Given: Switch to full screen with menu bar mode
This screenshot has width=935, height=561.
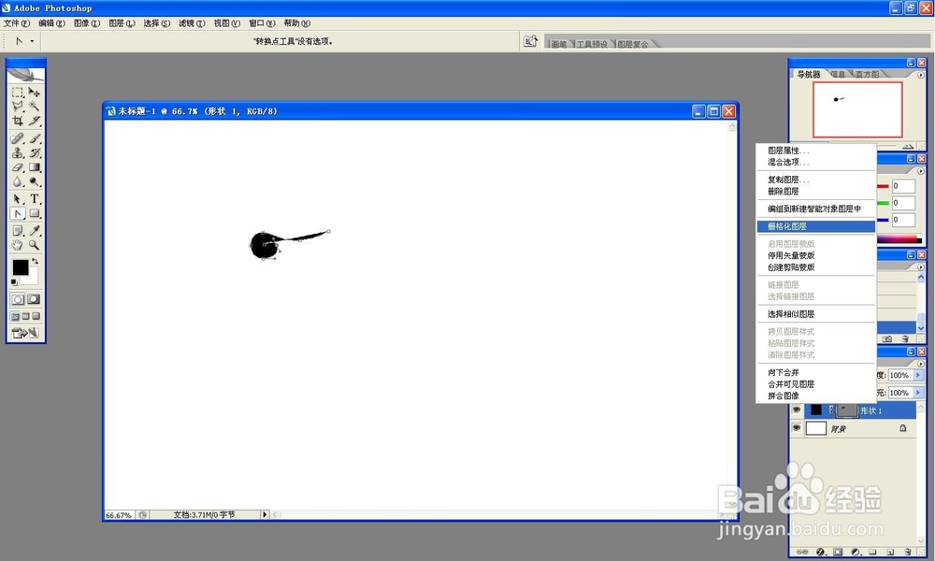Looking at the screenshot, I should point(25,317).
